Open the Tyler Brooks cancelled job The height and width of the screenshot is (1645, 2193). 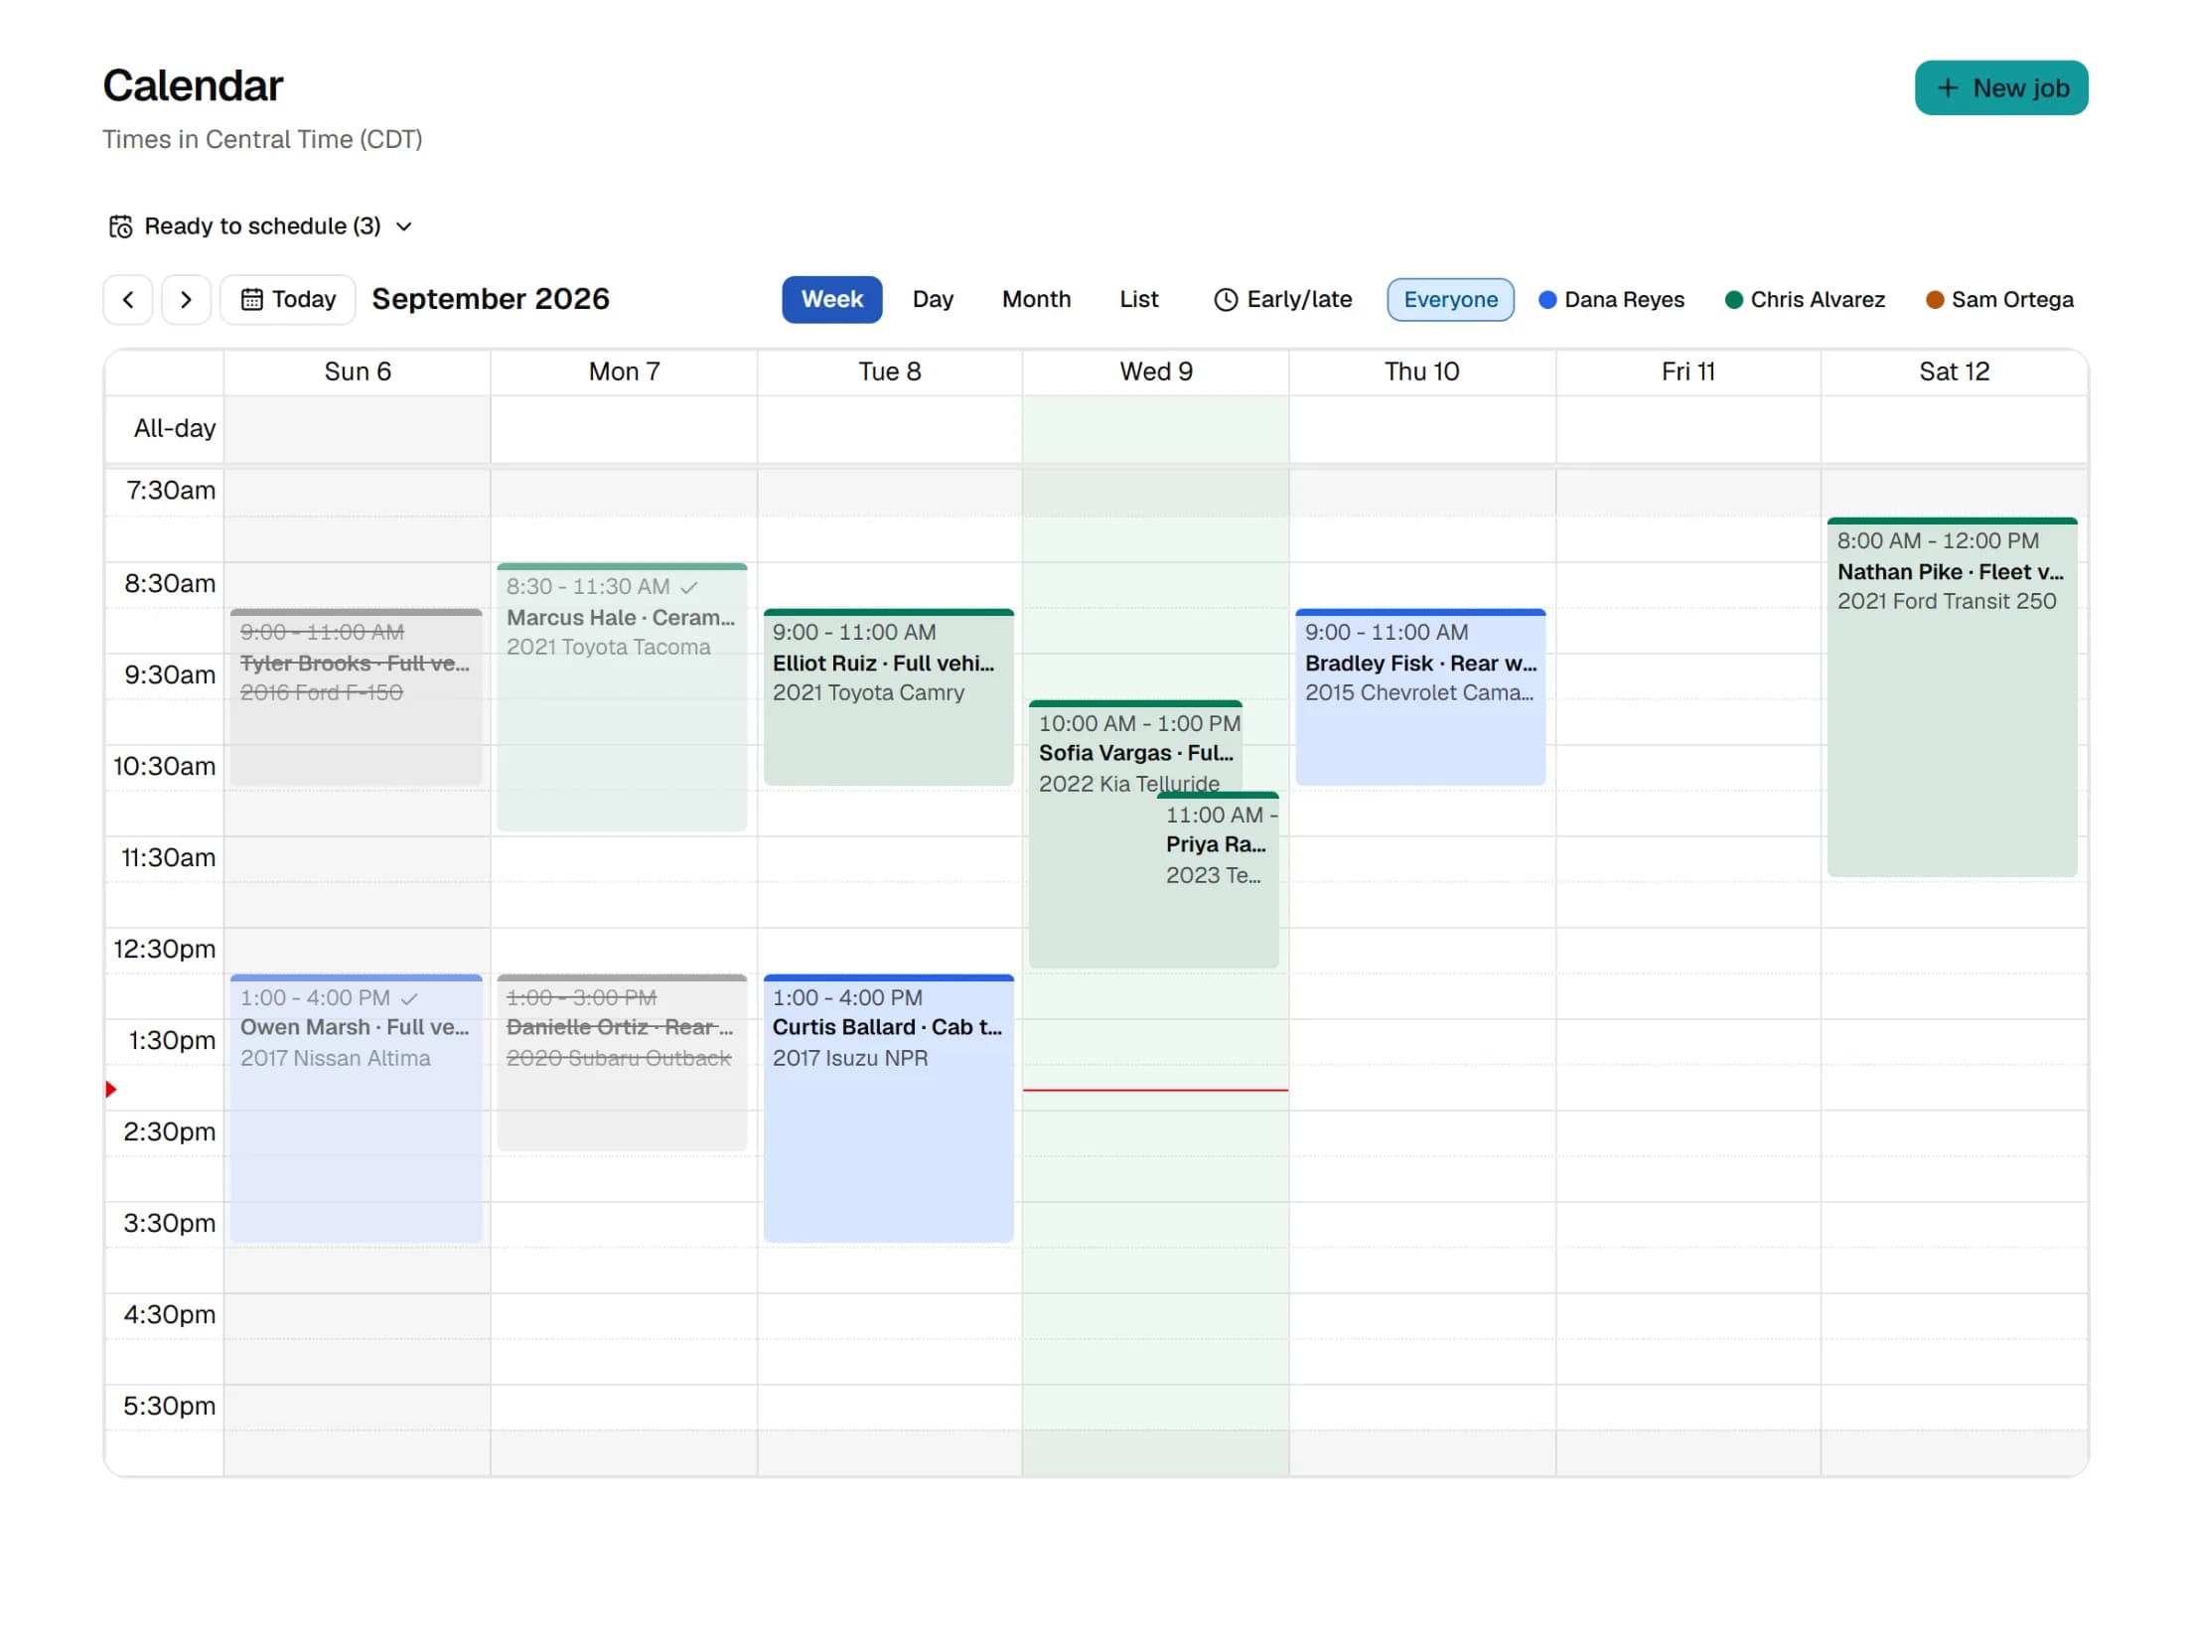(x=356, y=697)
